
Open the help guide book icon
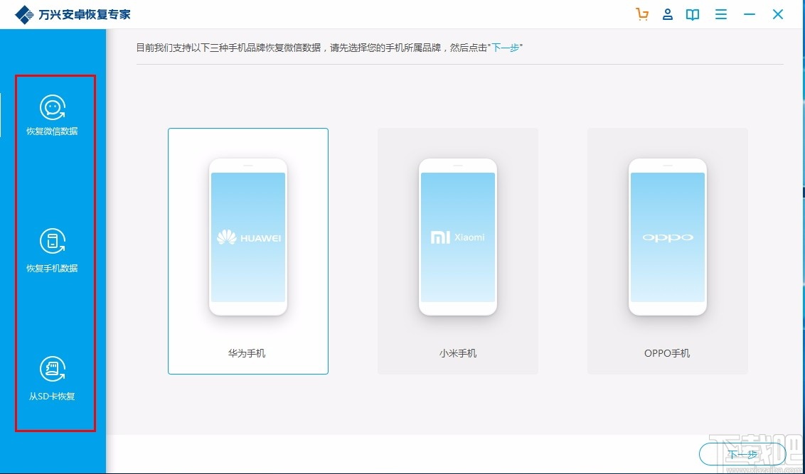[x=693, y=14]
